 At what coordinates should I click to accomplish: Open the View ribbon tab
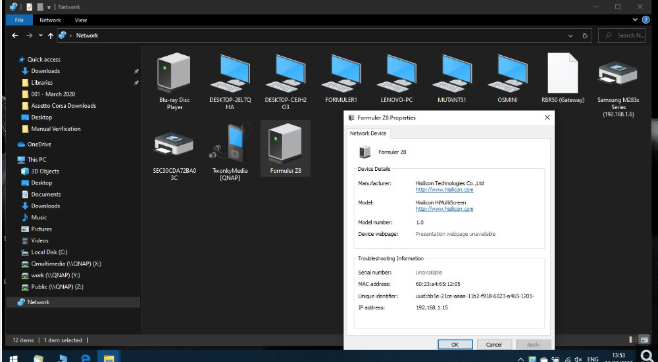80,20
